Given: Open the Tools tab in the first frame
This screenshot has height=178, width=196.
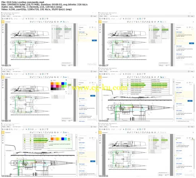Looking at the screenshot, I should coord(8,16).
